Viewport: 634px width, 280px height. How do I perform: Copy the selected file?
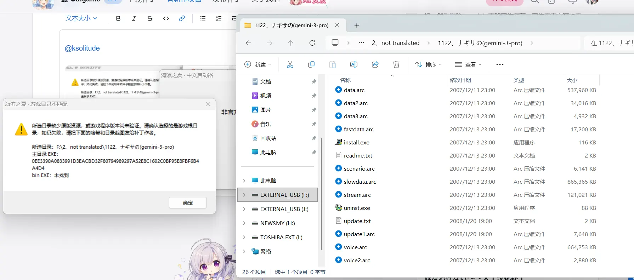coord(311,64)
